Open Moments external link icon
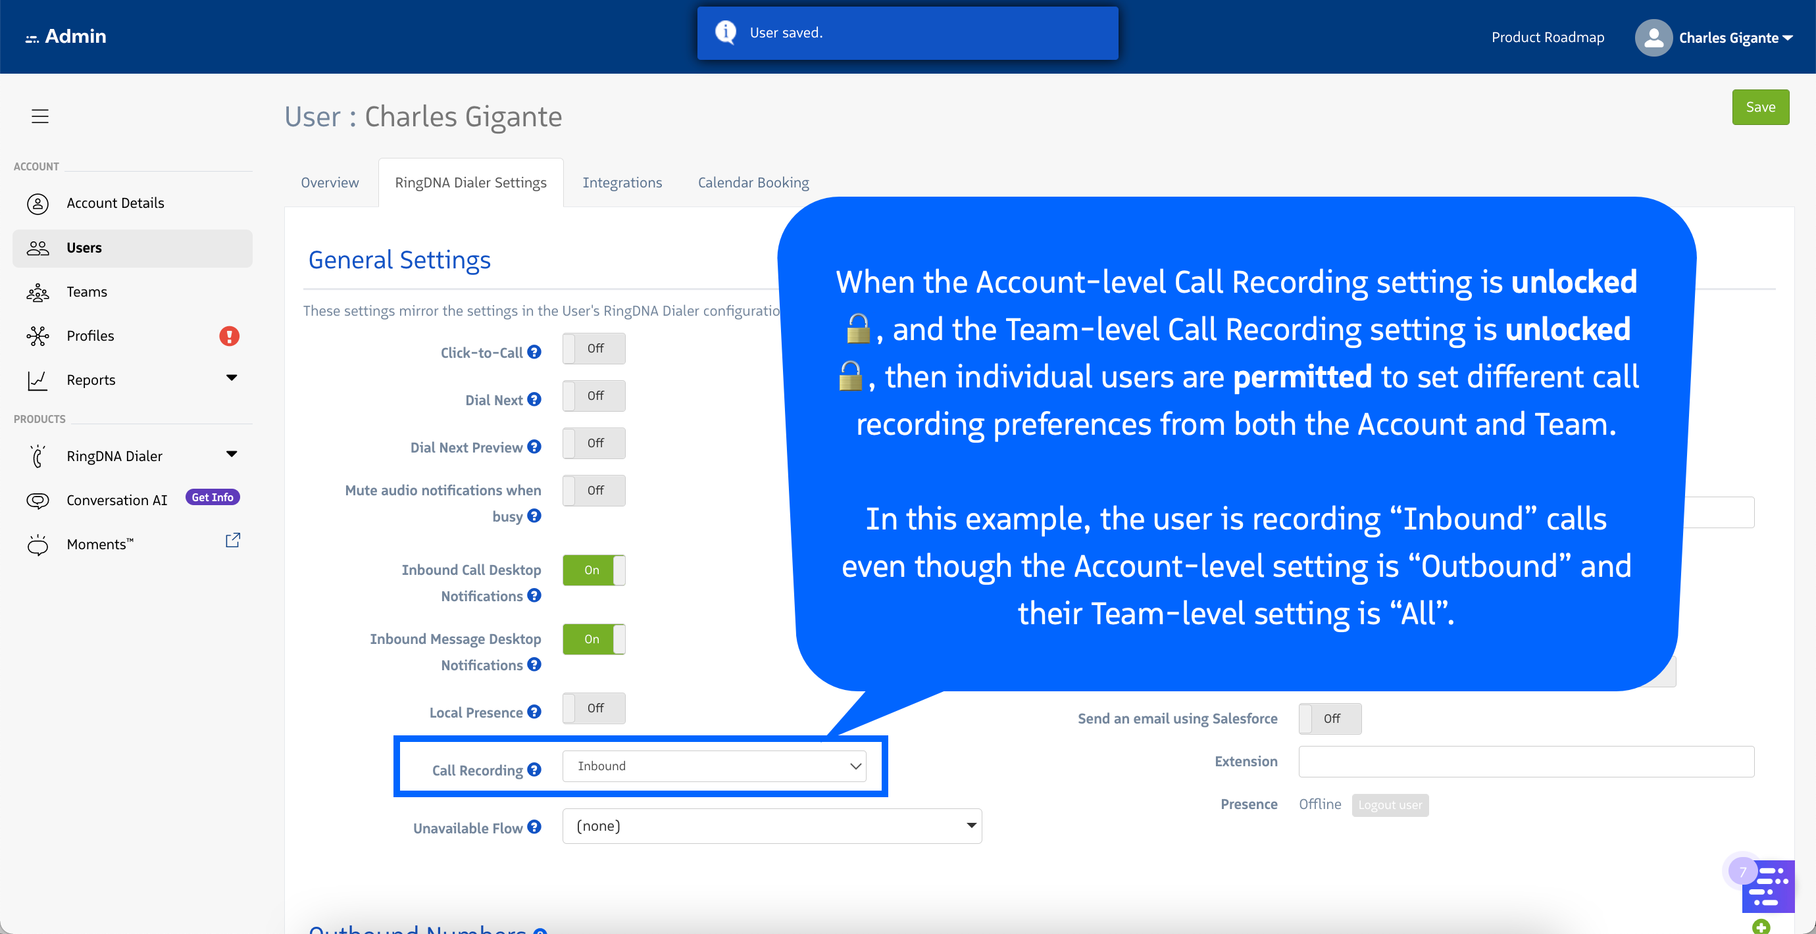 click(233, 541)
